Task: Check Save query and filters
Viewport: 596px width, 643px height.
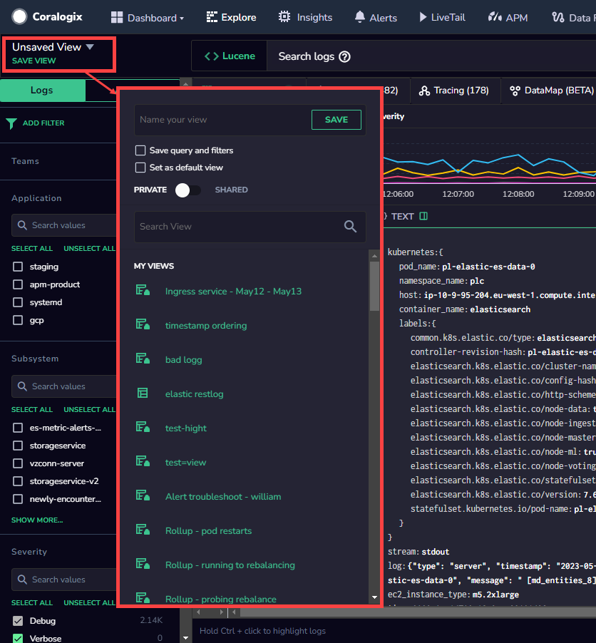Action: 140,150
